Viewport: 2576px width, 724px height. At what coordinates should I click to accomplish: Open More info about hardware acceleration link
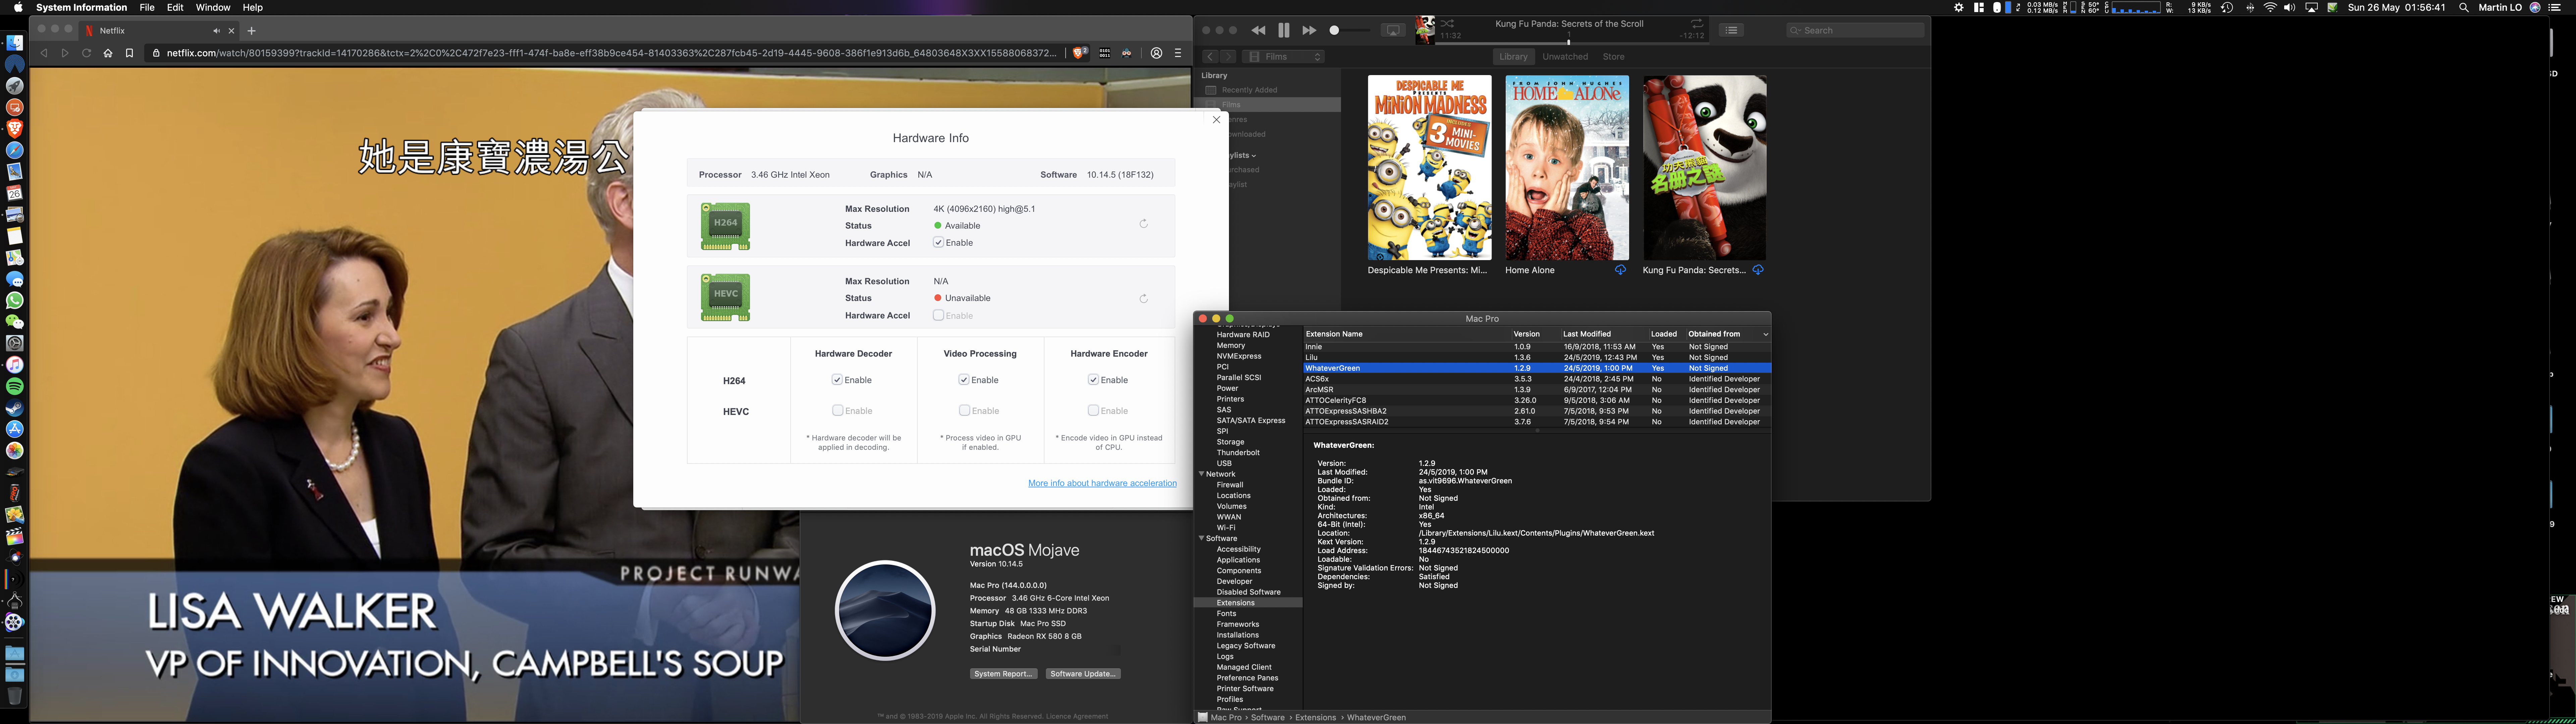coord(1102,483)
